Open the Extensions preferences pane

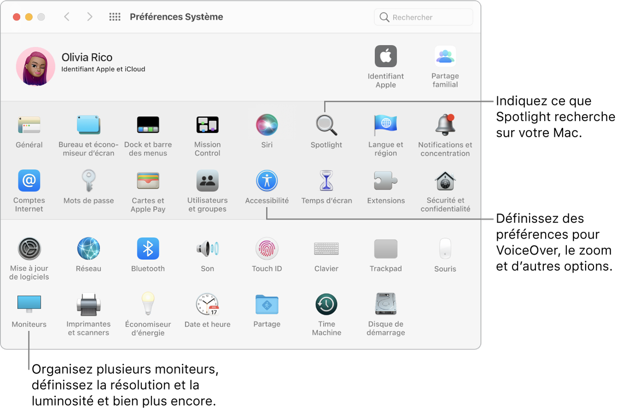386,181
